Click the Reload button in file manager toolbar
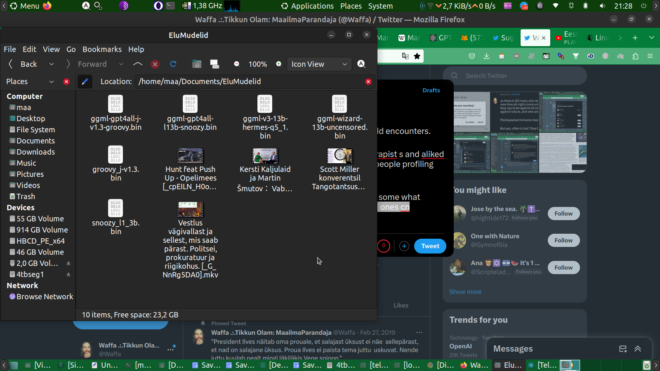 [173, 64]
